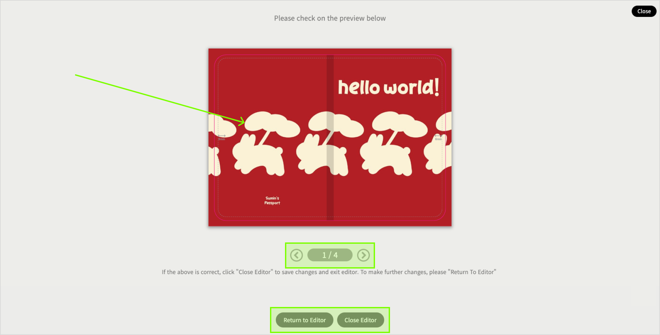Viewport: 660px width, 335px height.
Task: Click the left 6mm margin marker
Action: [x=222, y=137]
